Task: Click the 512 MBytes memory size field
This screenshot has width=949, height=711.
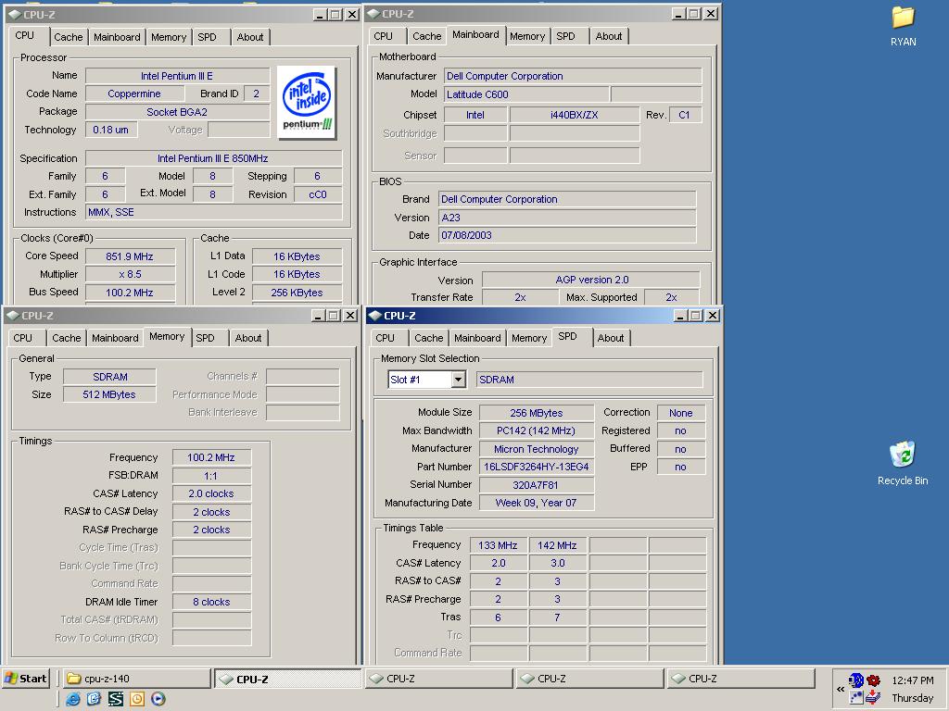Action: pos(109,394)
